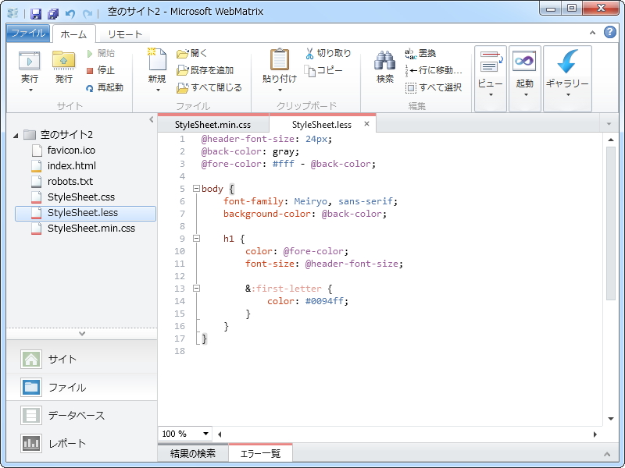The width and height of the screenshot is (625, 468).
Task: Cut selection with 切り取り
Action: [x=328, y=53]
